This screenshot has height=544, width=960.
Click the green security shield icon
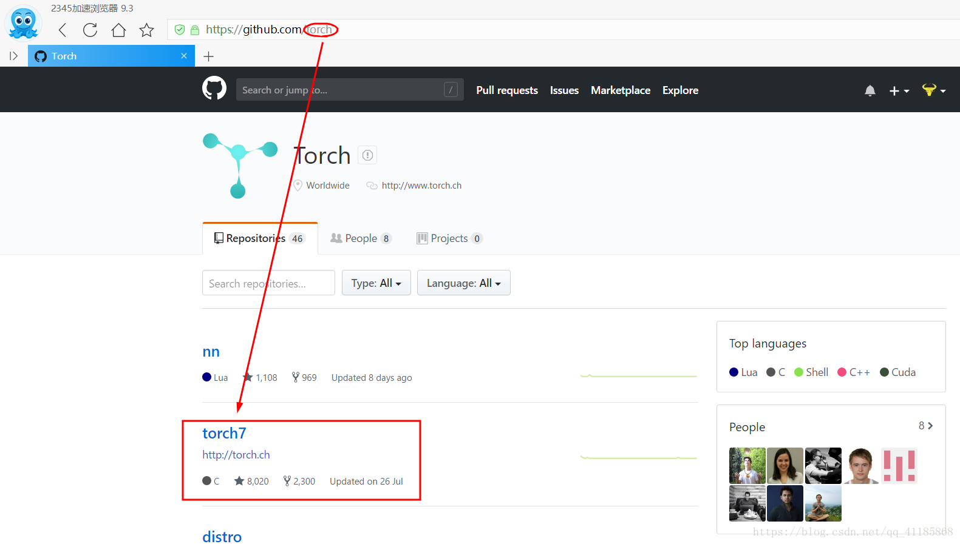click(x=180, y=29)
